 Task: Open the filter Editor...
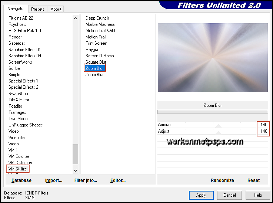118,180
